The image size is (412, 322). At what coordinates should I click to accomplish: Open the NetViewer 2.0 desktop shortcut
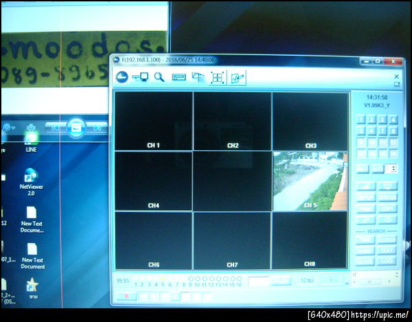[x=32, y=182]
